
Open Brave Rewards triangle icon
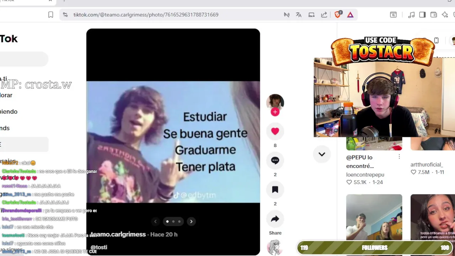coord(350,15)
